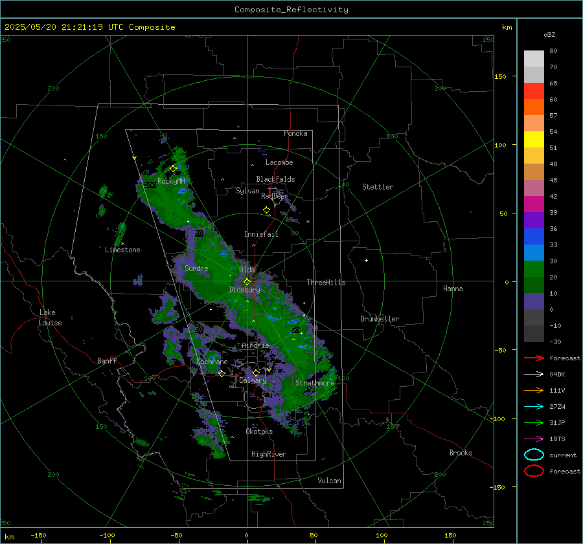Screen dimensions: 583x544
Task: Click the red swatch between 65 and 60
Action: [x=534, y=91]
